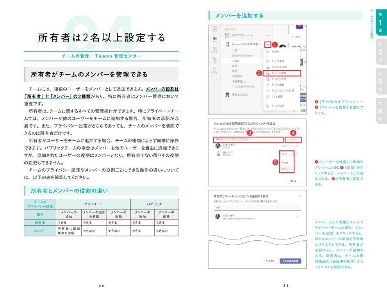
Task: Open the 予算関連 channel
Action: click(x=237, y=81)
